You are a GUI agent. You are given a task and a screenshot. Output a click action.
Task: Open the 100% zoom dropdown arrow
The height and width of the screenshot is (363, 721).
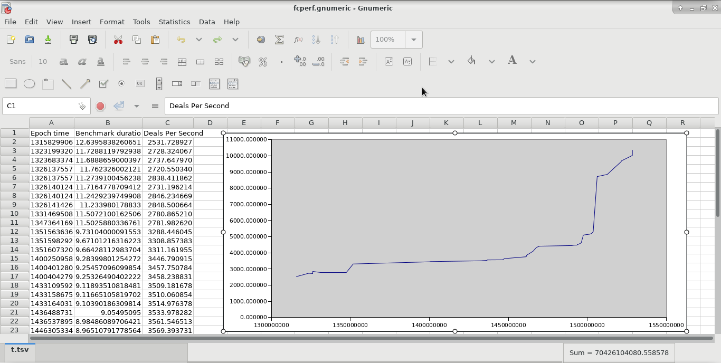tap(414, 40)
